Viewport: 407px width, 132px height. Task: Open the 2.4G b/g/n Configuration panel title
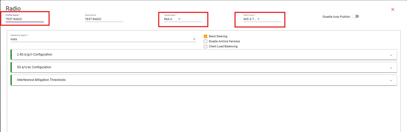[x=35, y=54]
